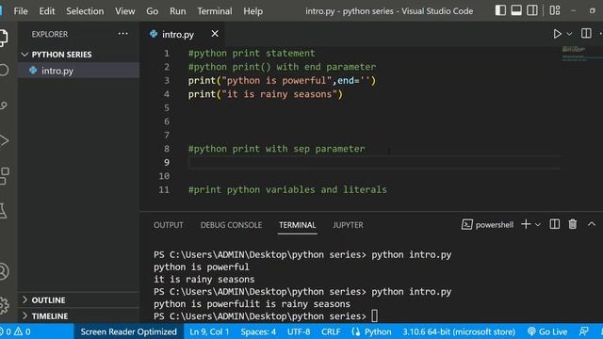
Task: Open run options dropdown arrow
Action: pyautogui.click(x=569, y=34)
